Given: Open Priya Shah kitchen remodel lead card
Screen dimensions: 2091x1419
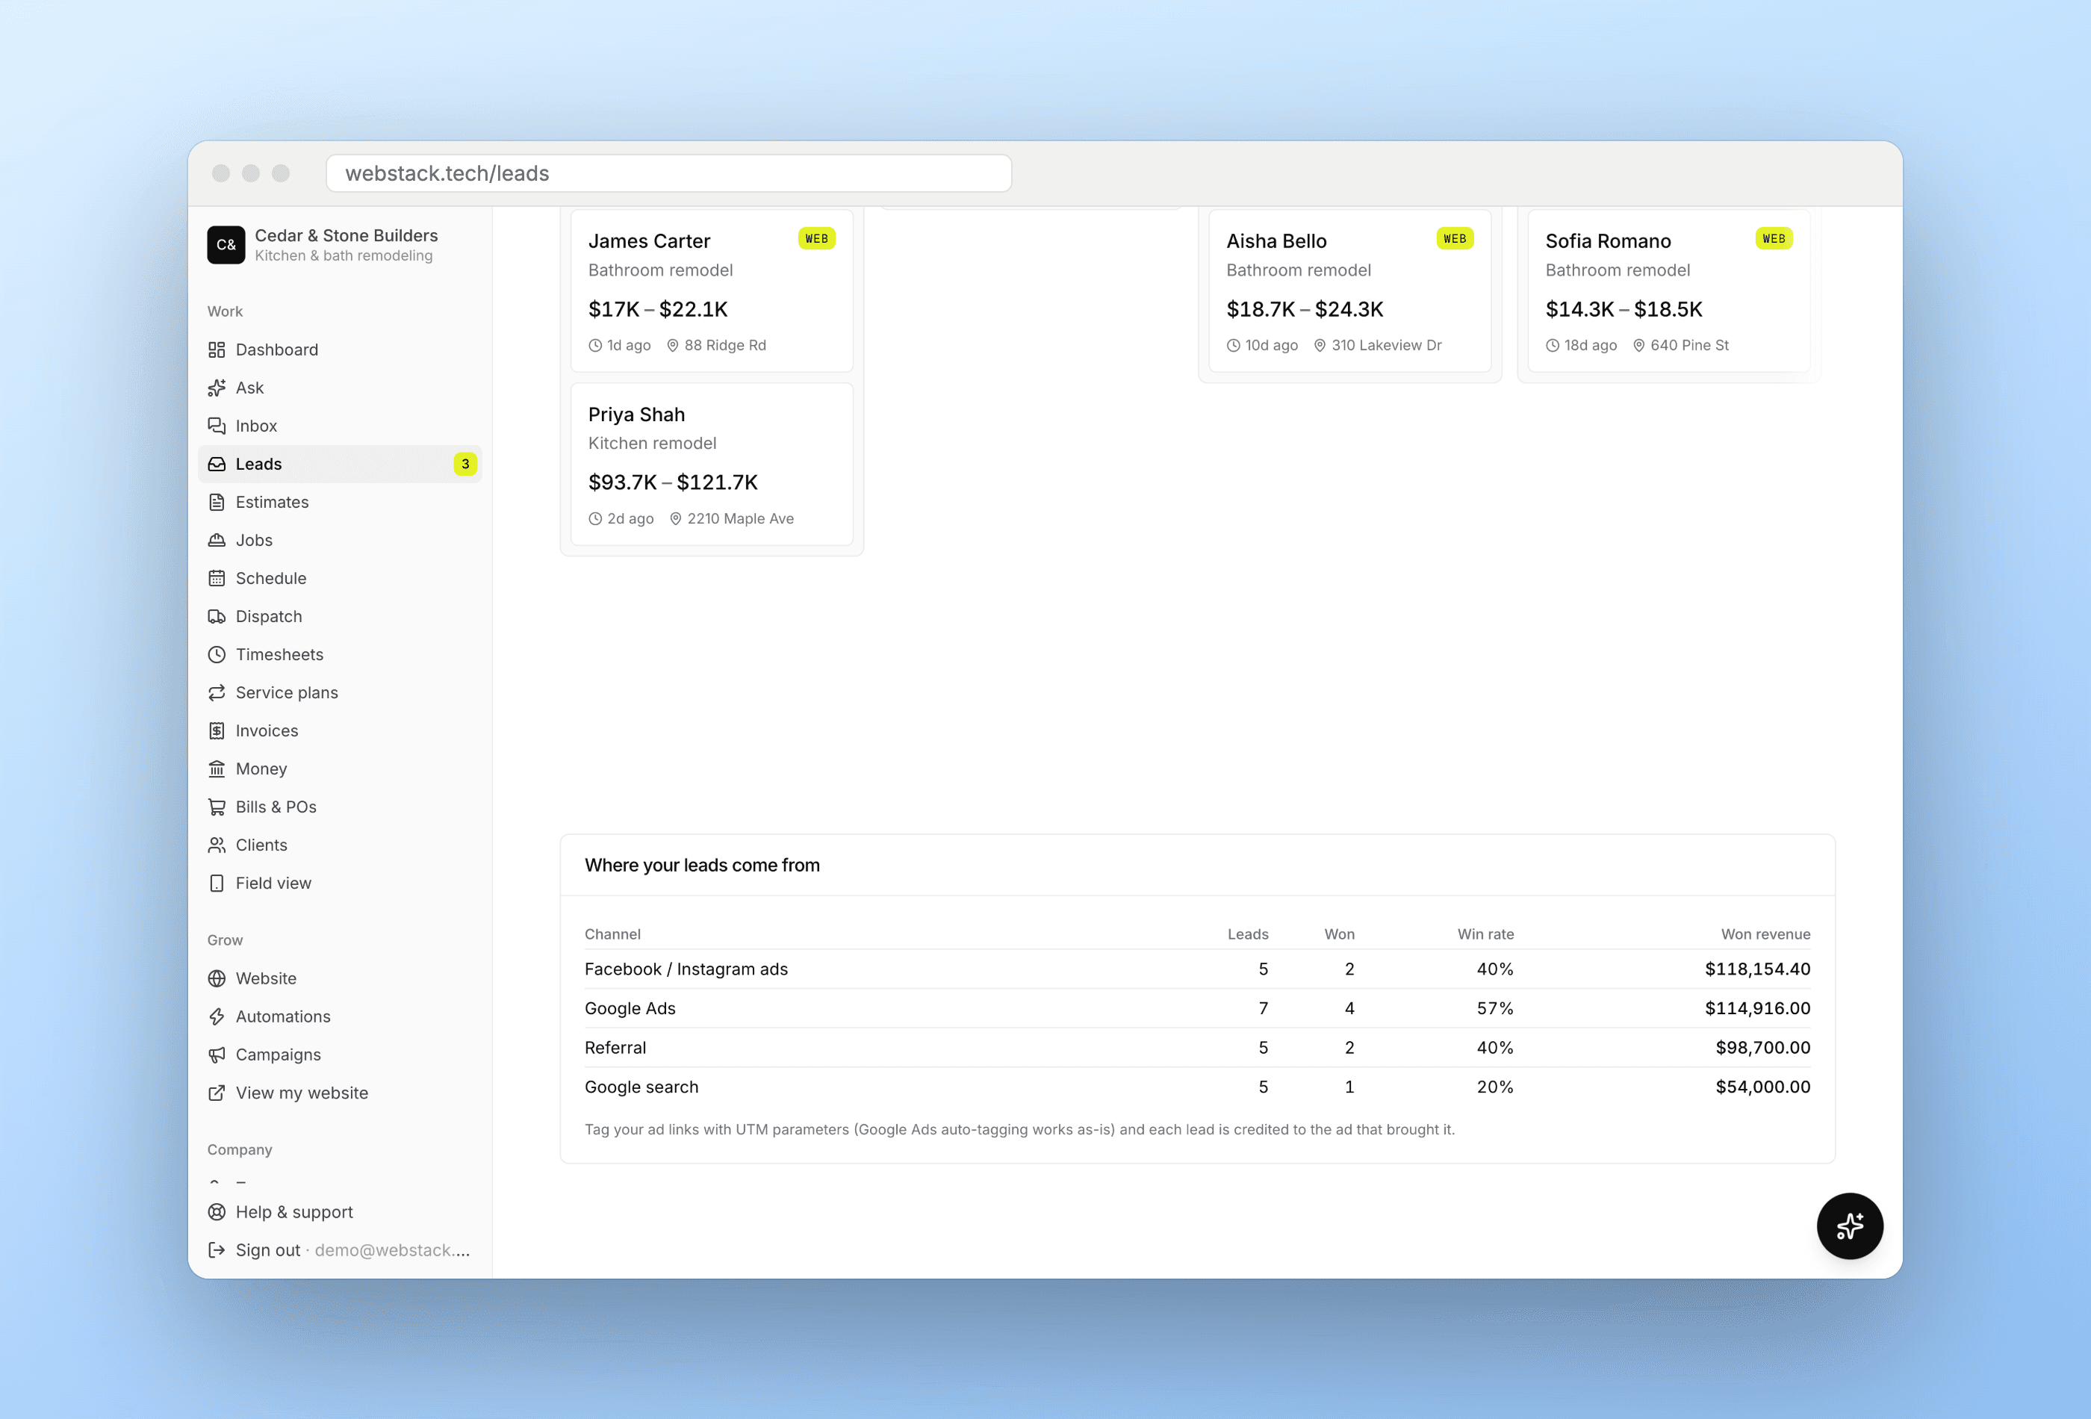Looking at the screenshot, I should [712, 465].
